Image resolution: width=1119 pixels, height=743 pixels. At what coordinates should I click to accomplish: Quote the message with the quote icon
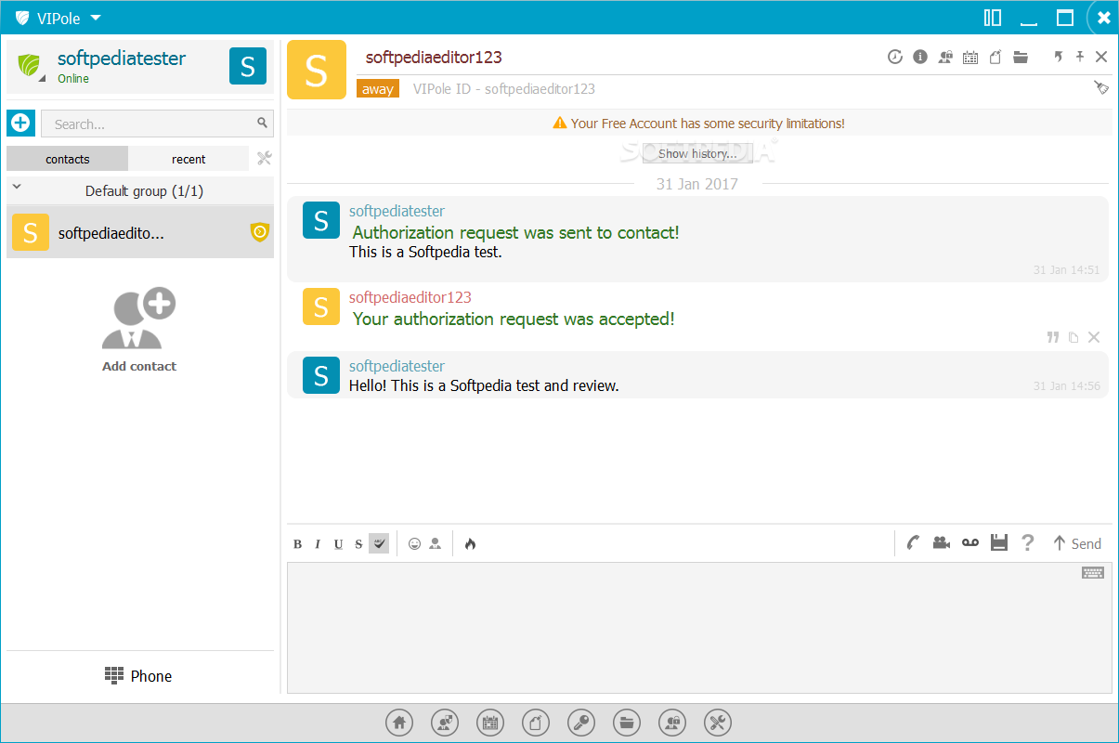[1053, 337]
